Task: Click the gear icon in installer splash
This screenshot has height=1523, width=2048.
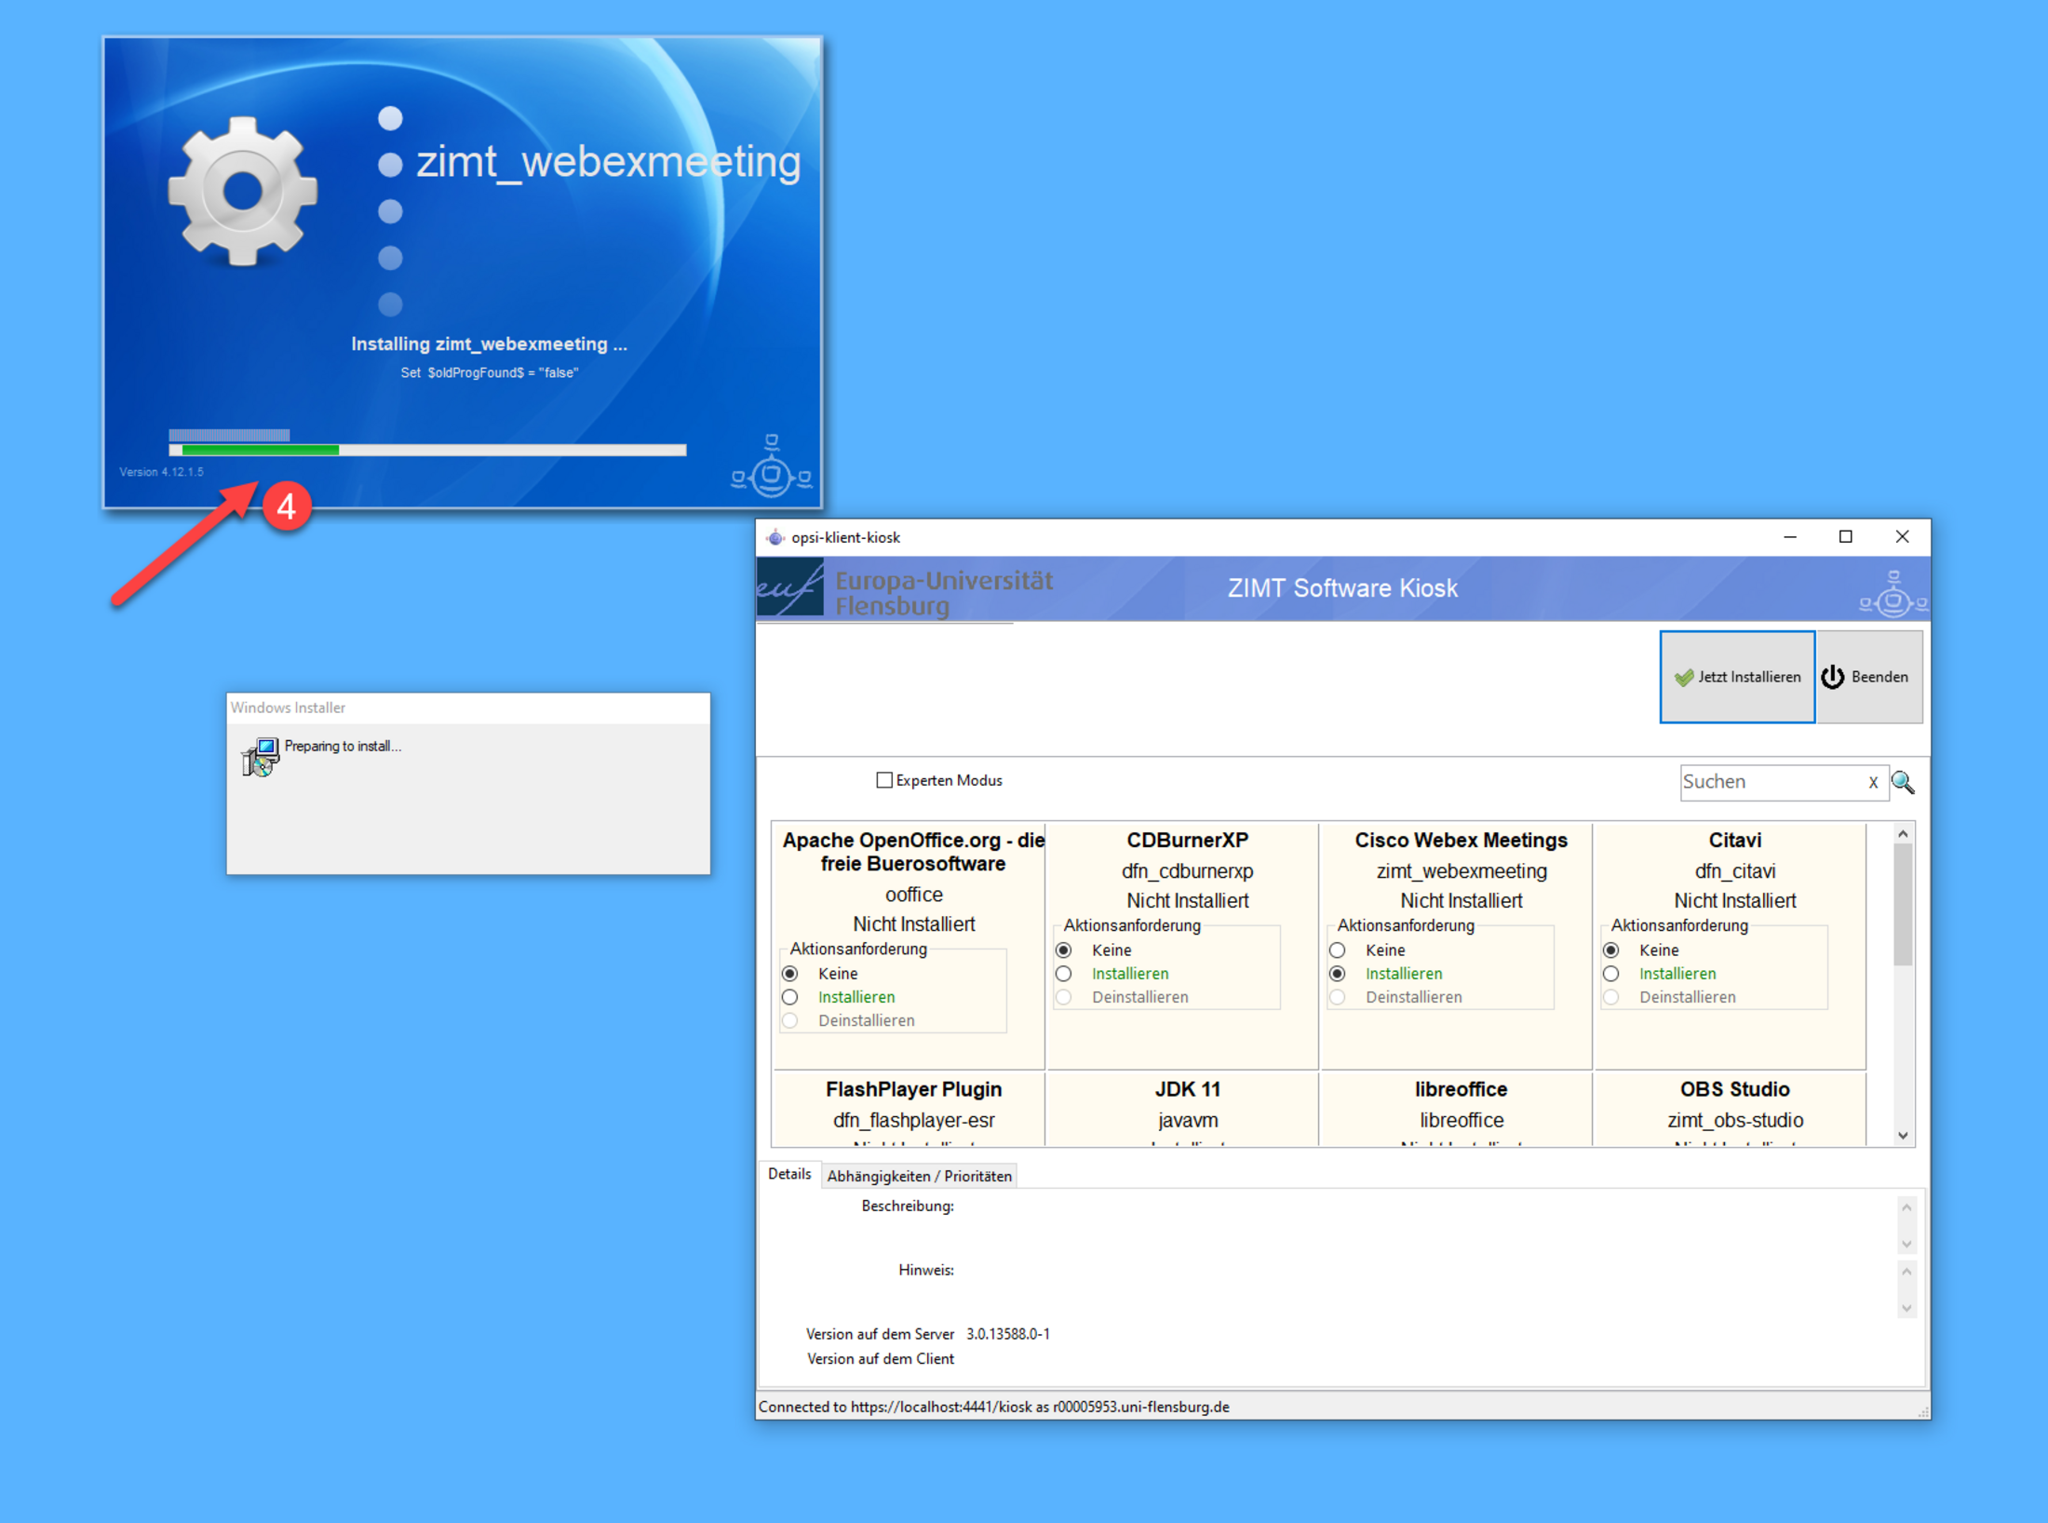Action: tap(243, 191)
